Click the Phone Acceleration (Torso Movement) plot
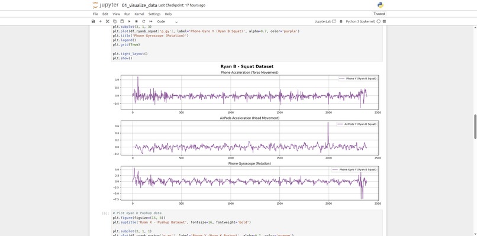The image size is (477, 236). click(x=250, y=92)
